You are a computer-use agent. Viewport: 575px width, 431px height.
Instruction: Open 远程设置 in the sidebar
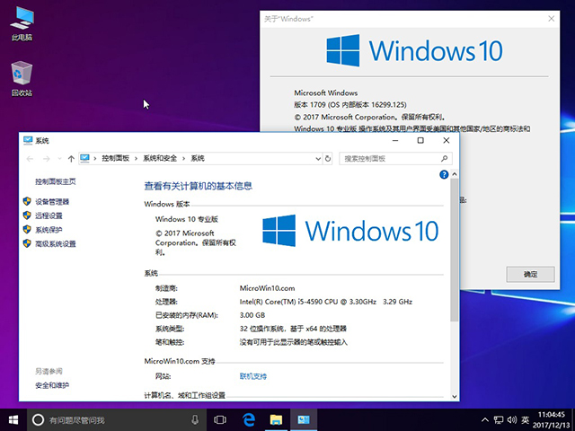(49, 215)
